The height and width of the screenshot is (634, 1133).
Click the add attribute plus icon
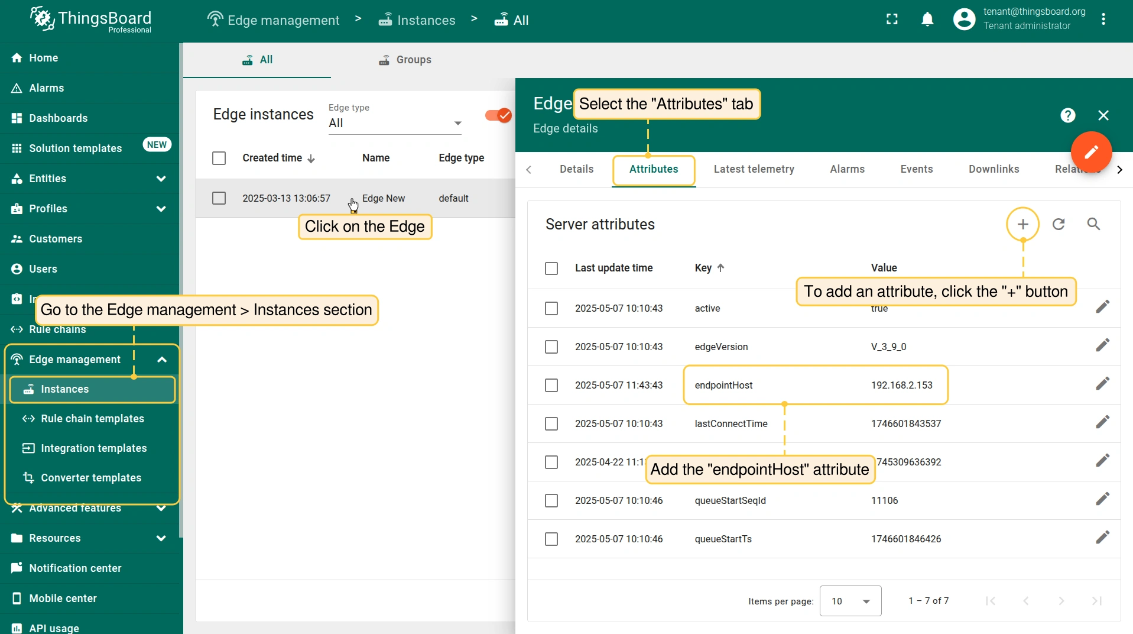(x=1022, y=224)
